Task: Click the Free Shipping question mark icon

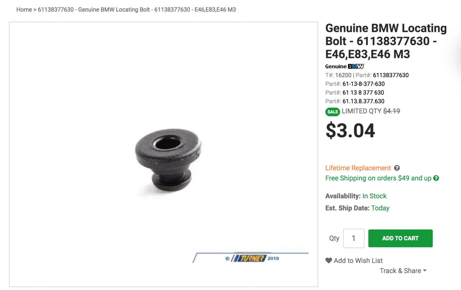Action: [436, 178]
